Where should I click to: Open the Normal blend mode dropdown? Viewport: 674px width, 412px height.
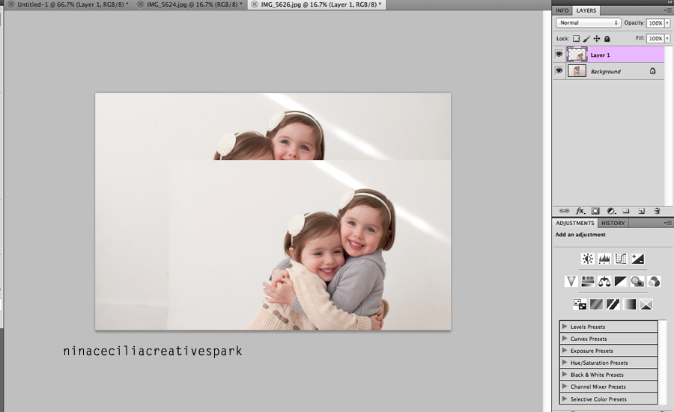[x=588, y=22]
